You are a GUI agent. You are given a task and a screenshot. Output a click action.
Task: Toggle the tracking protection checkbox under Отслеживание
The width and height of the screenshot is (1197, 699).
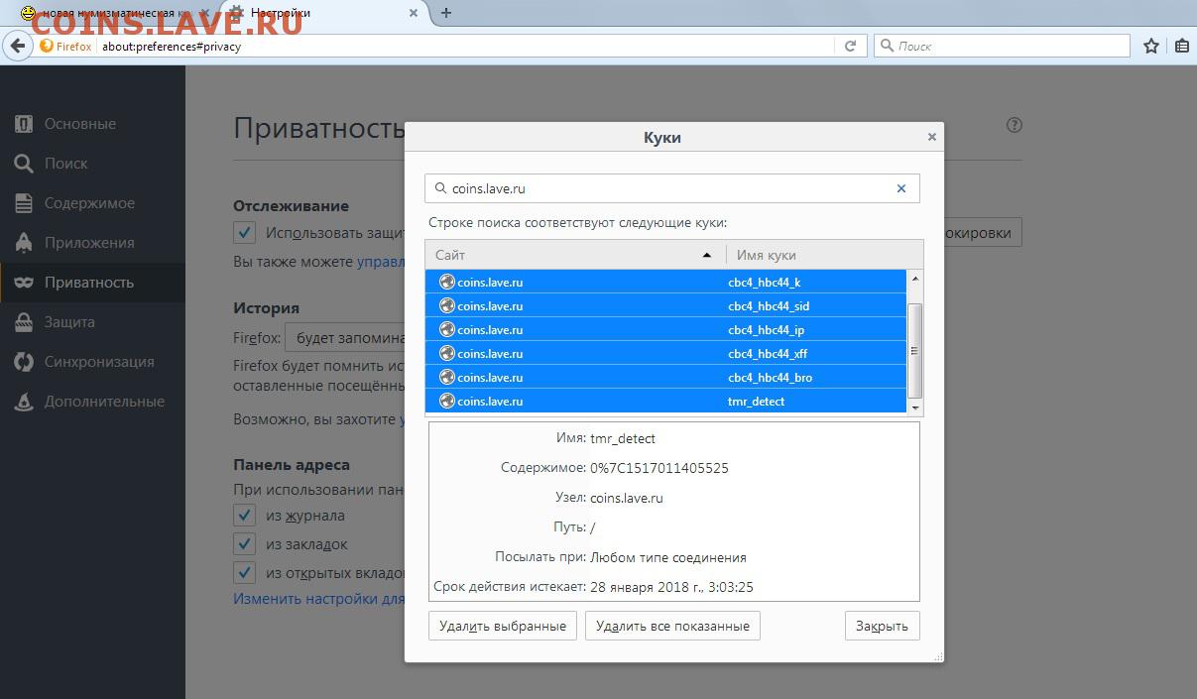click(244, 233)
